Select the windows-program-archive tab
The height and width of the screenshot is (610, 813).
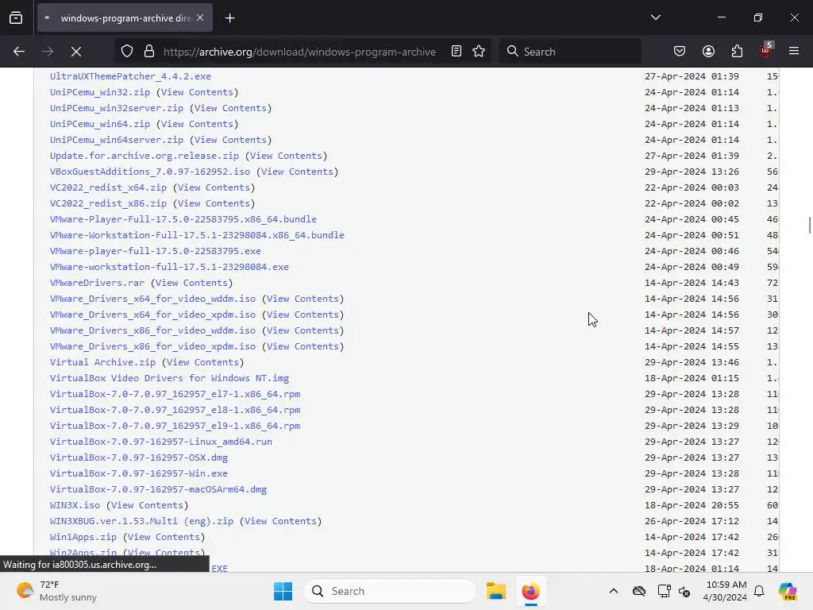125,18
